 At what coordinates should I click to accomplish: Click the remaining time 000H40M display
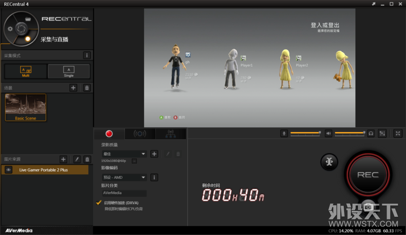233,195
